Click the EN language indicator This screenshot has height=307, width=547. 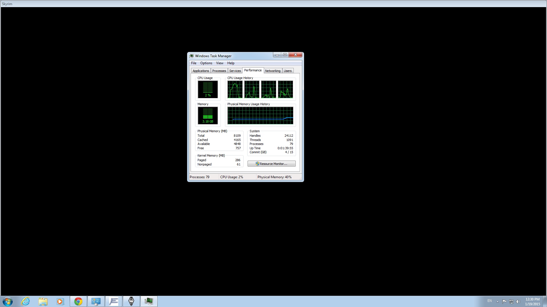click(x=489, y=301)
